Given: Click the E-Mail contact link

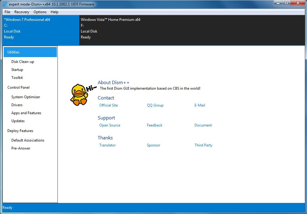Looking at the screenshot, I should [x=200, y=105].
